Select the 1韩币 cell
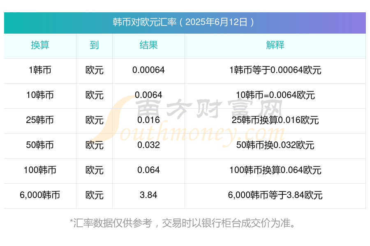 [40, 70]
